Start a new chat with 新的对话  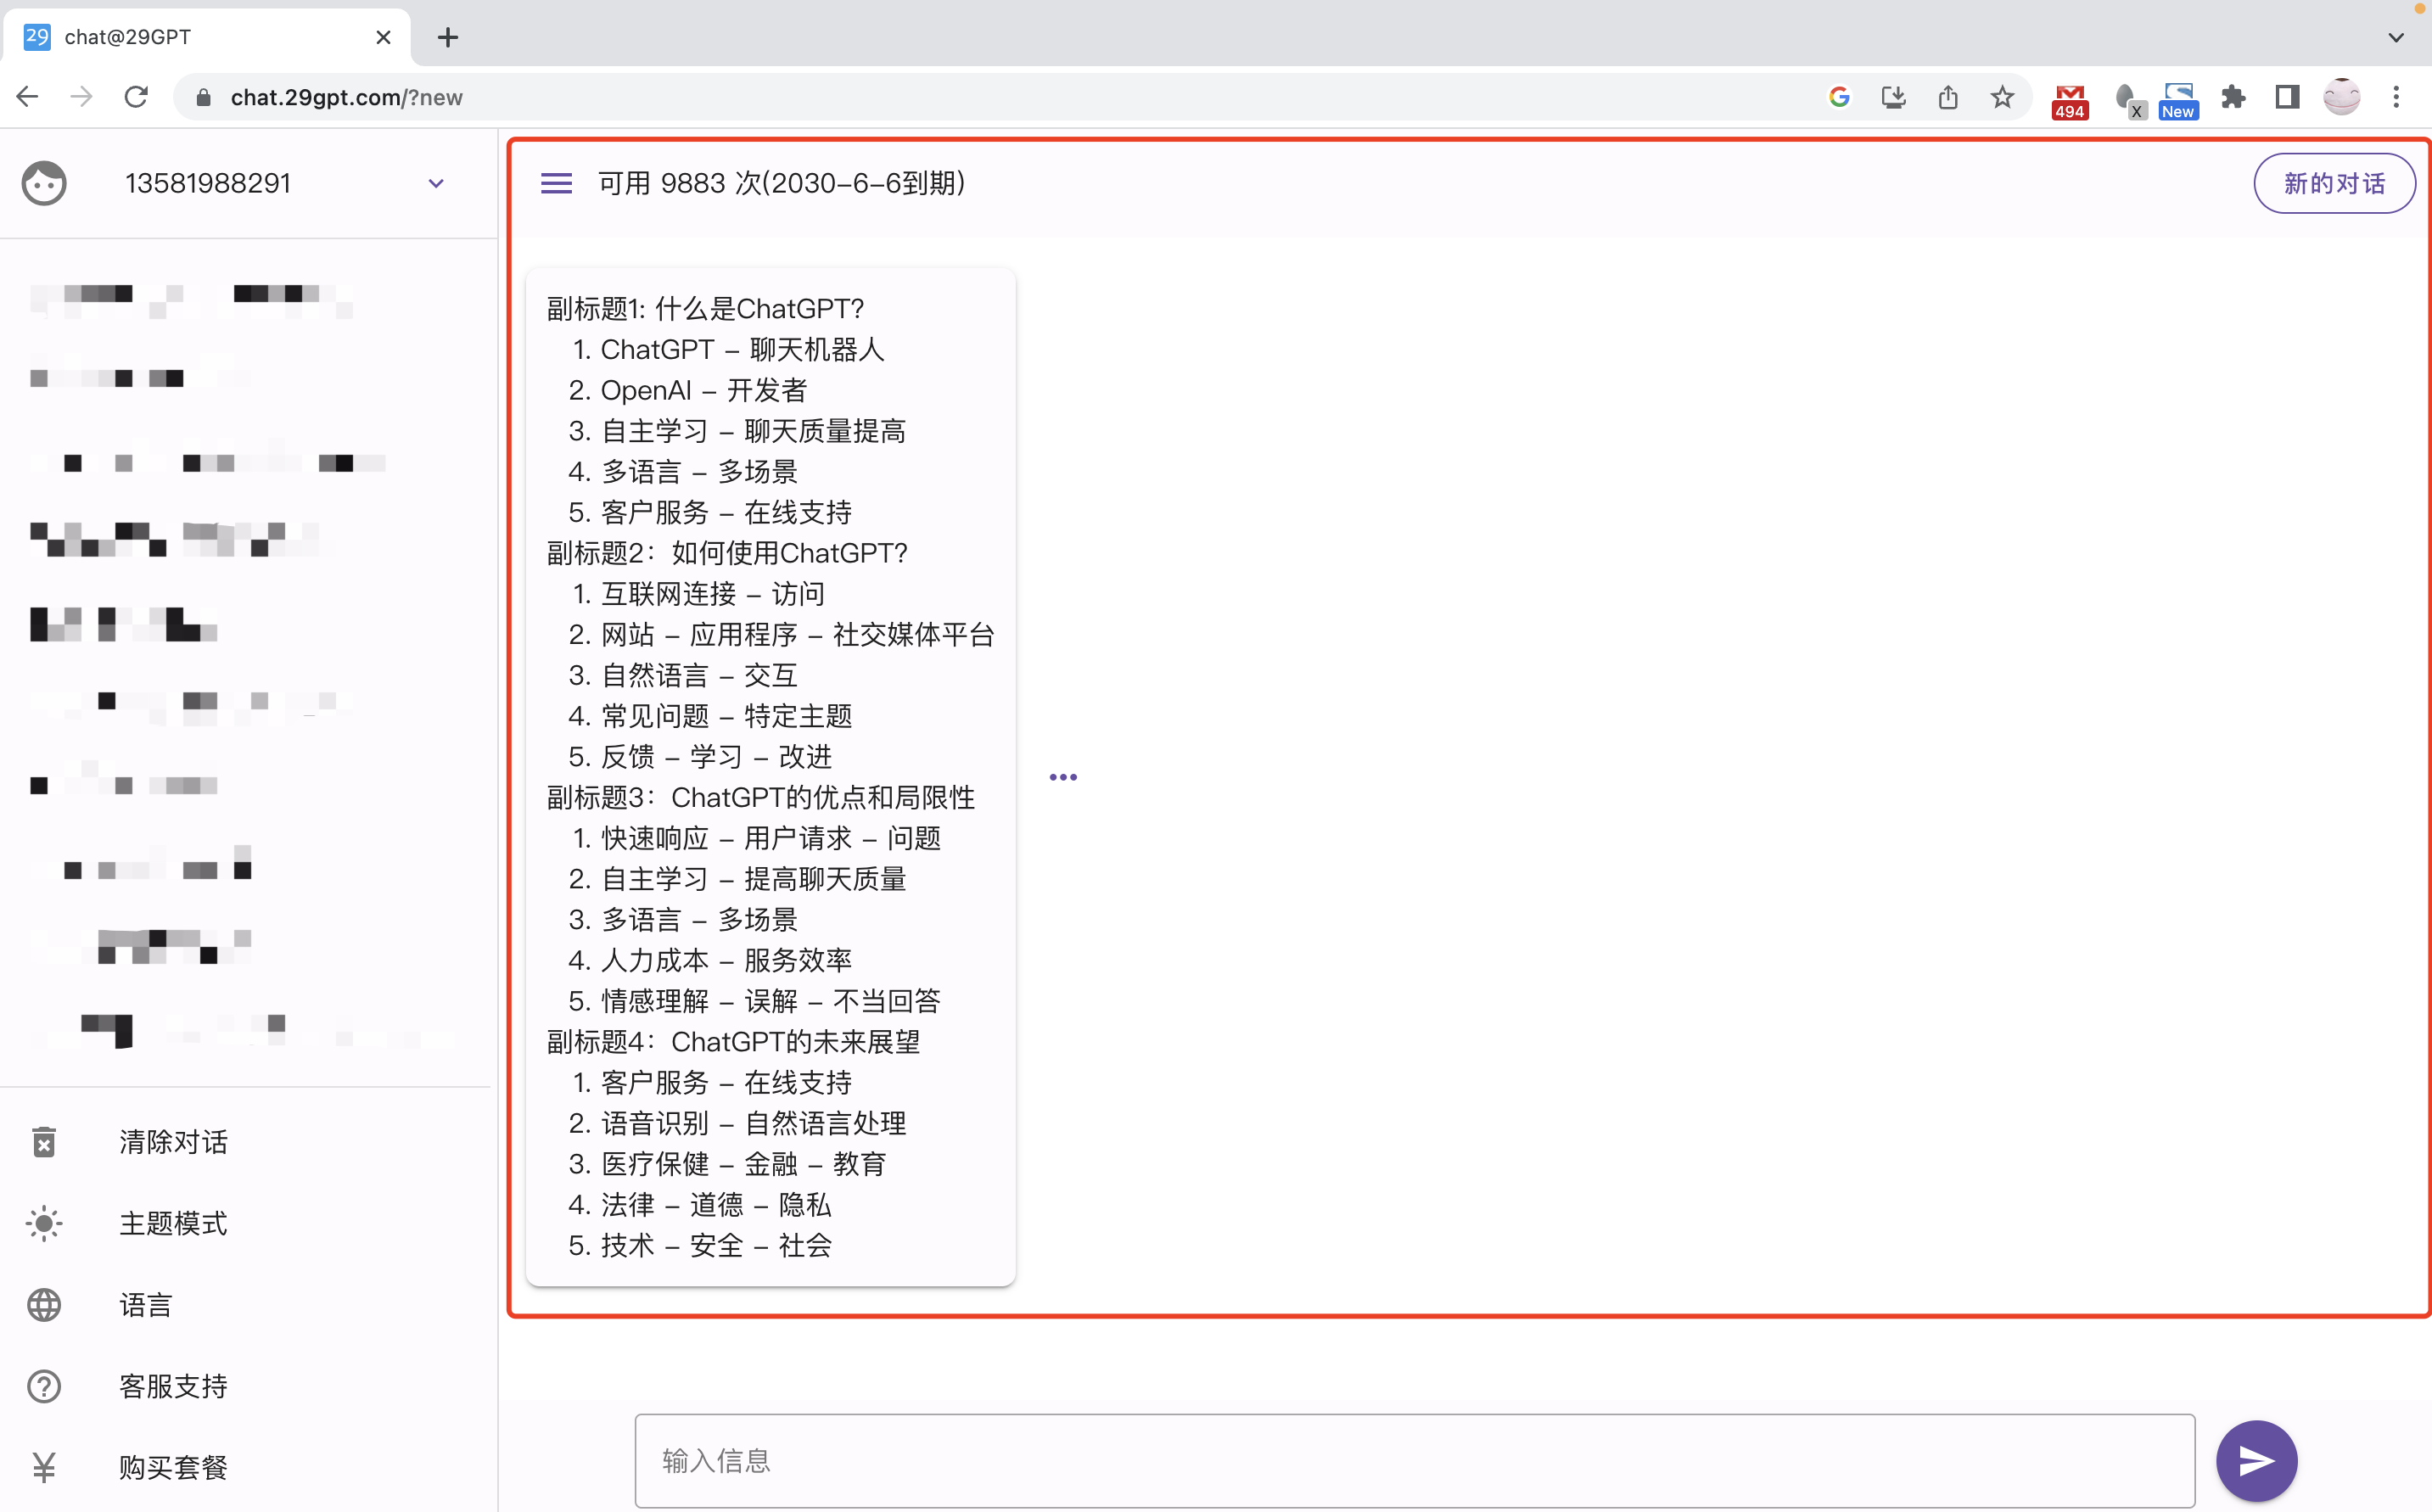click(x=2334, y=183)
